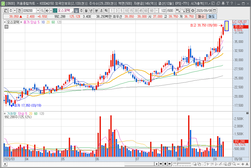Click the moving-average line tool icon

tap(212, 164)
